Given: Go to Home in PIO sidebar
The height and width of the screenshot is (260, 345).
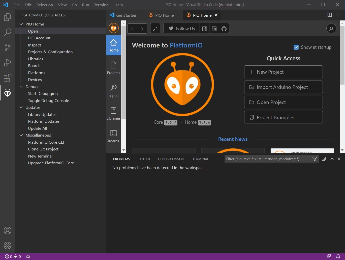Looking at the screenshot, I should pos(113,45).
